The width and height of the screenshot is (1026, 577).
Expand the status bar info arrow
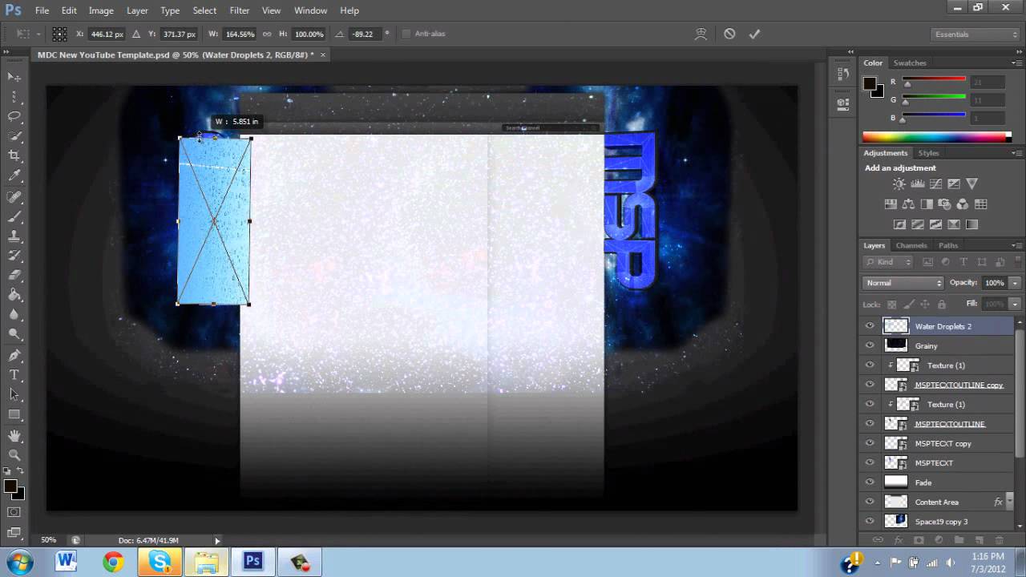[216, 541]
